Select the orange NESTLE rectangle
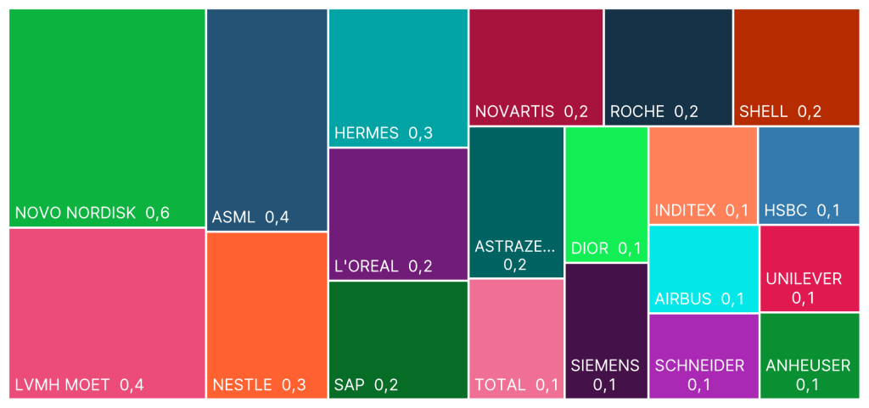Image resolution: width=869 pixels, height=408 pixels. (266, 315)
